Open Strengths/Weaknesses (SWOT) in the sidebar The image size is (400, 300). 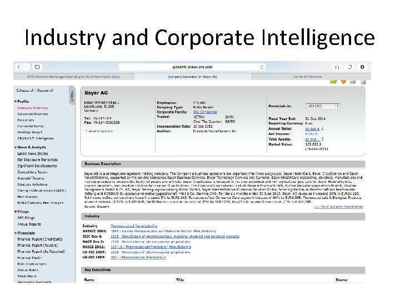point(42,191)
